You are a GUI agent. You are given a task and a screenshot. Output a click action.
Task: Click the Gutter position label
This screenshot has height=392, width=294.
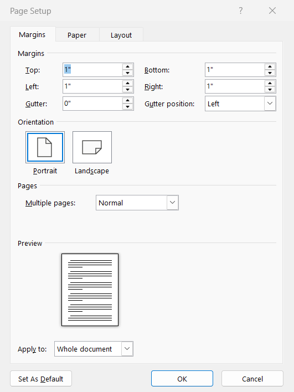coord(169,104)
